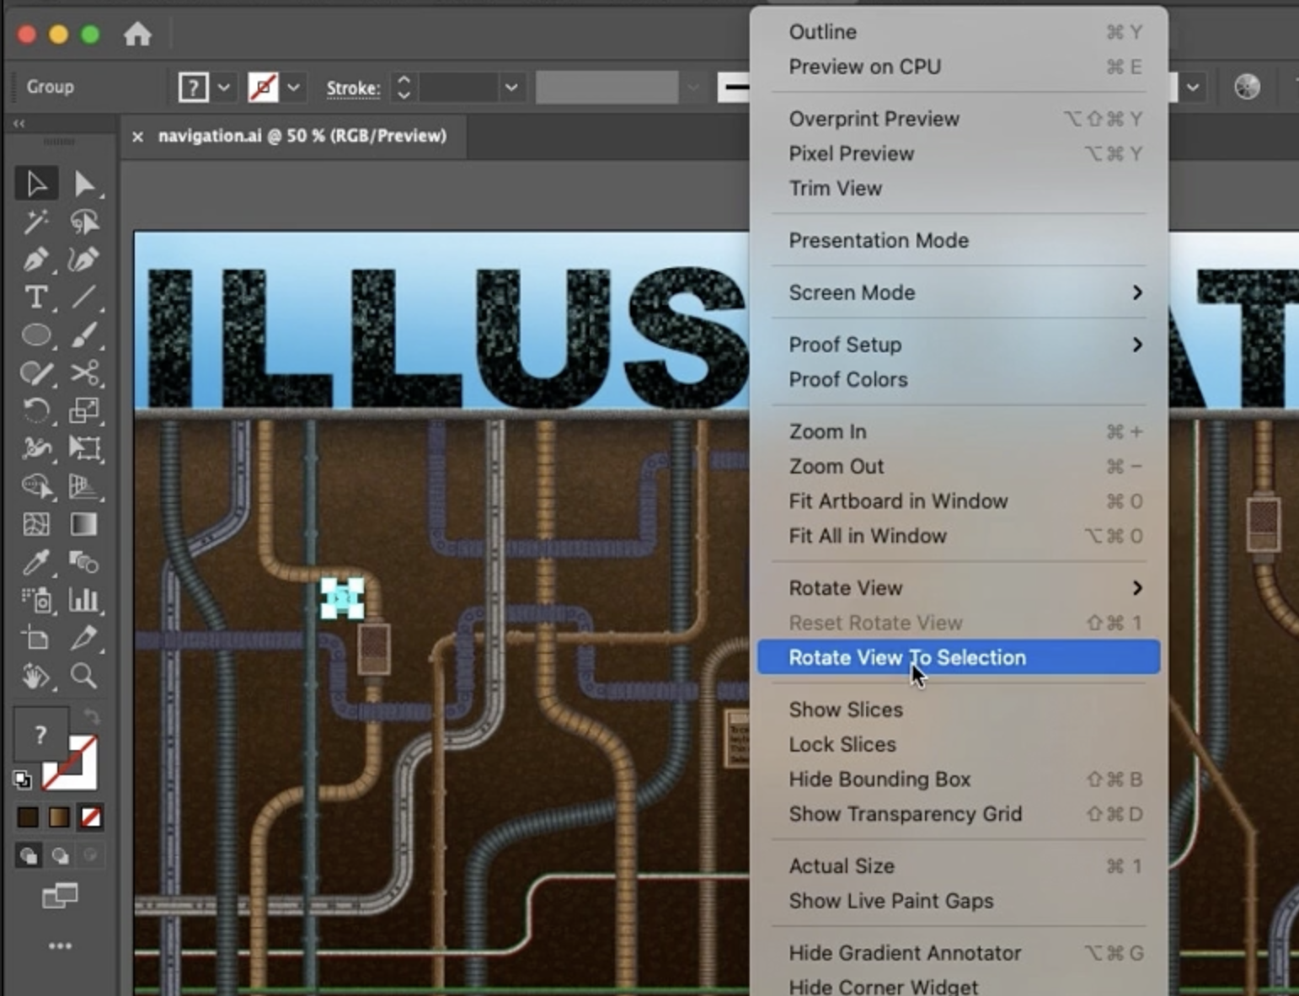This screenshot has height=996, width=1299.
Task: Select the Curvature tool
Action: pyautogui.click(x=83, y=260)
